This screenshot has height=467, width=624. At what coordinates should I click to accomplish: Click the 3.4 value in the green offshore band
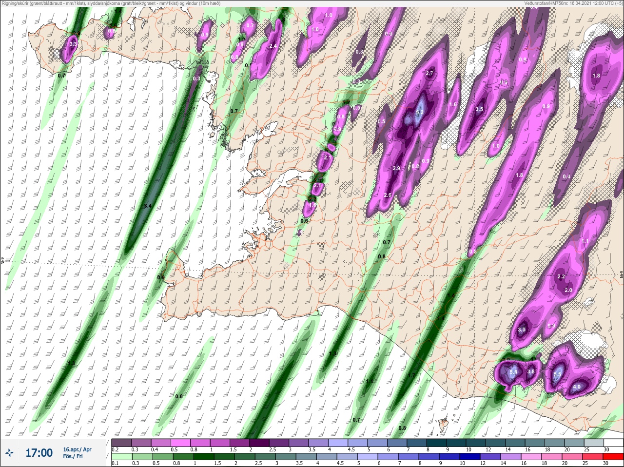click(x=148, y=206)
